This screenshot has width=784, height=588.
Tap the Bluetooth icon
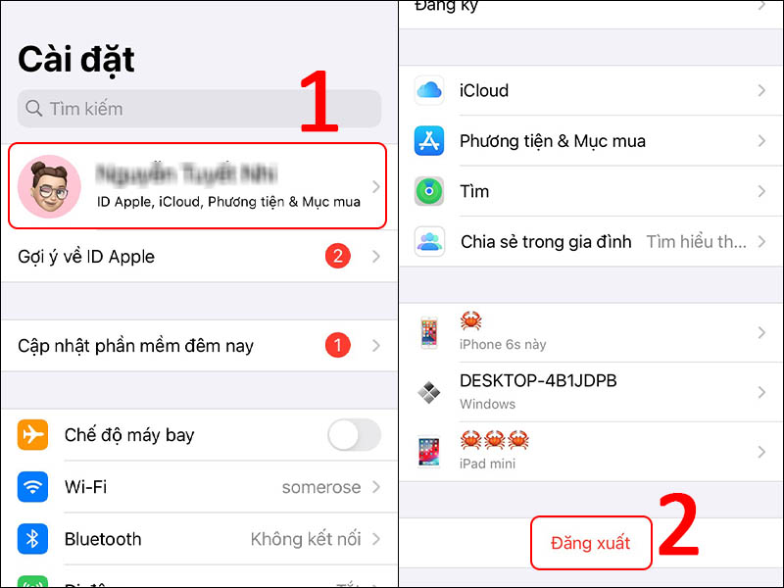pyautogui.click(x=32, y=539)
